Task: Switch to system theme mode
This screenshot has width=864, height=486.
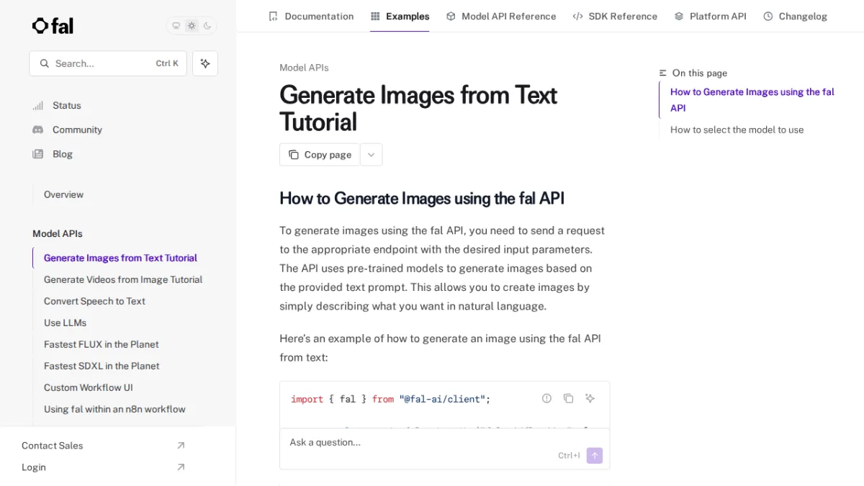Action: click(176, 26)
